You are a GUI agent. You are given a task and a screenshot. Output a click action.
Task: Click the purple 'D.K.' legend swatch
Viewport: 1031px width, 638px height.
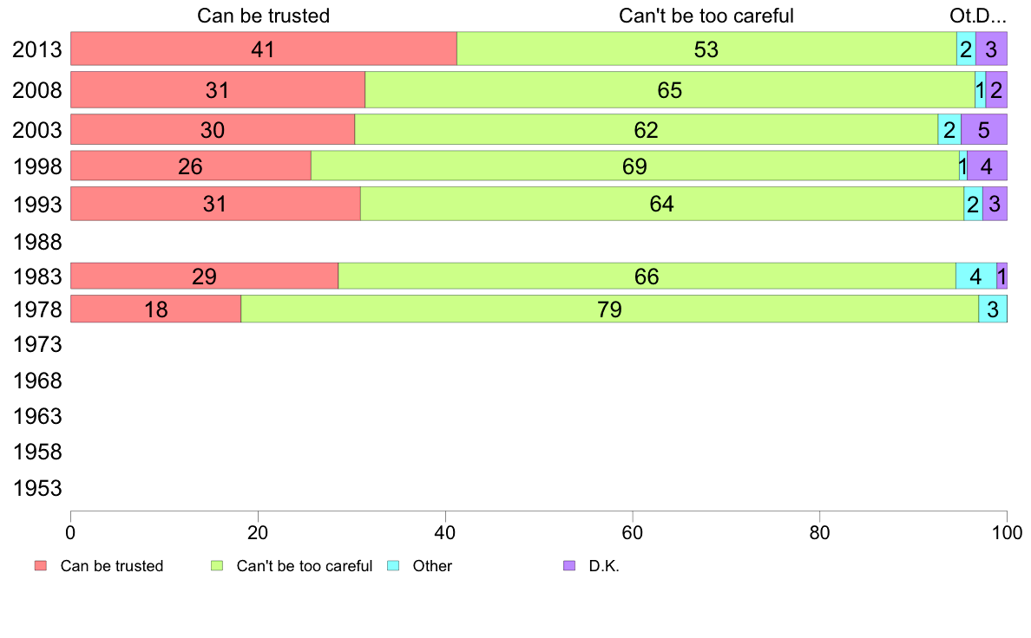569,566
